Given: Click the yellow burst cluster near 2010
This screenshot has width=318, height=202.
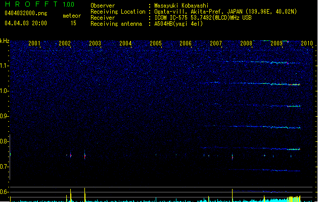Looking at the screenshot, I should [294, 199].
